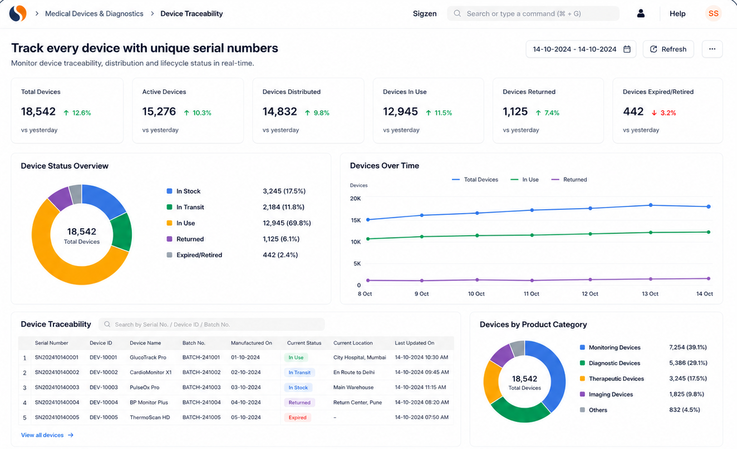Click the calendar icon in date range
Viewport: 737px width, 449px height.
coord(627,49)
